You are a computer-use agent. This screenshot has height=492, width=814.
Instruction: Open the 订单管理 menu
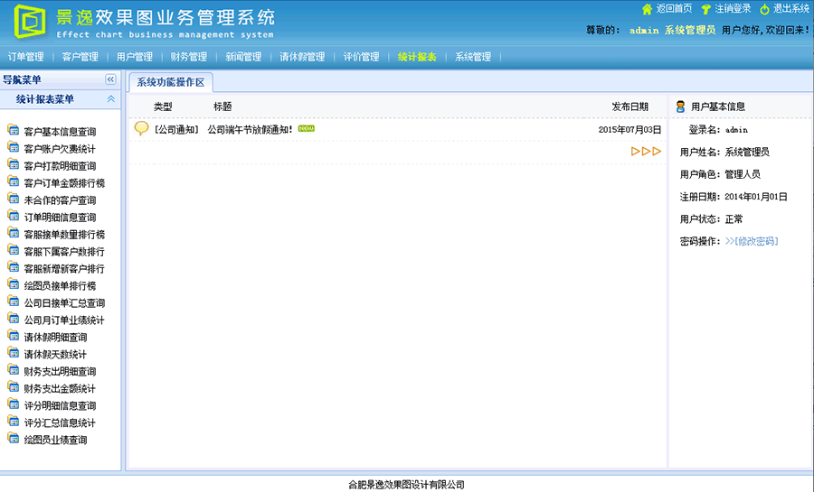(25, 57)
